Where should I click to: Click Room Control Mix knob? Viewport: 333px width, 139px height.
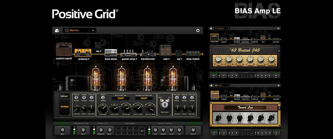pos(179,130)
